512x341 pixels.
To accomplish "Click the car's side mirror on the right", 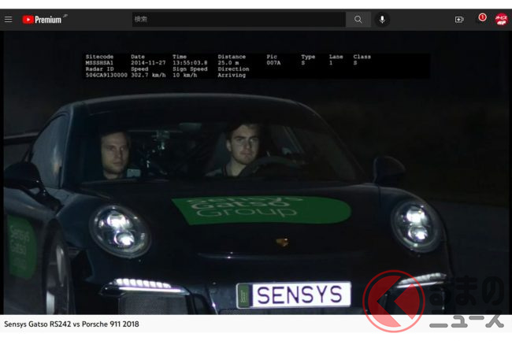I will coord(388,169).
